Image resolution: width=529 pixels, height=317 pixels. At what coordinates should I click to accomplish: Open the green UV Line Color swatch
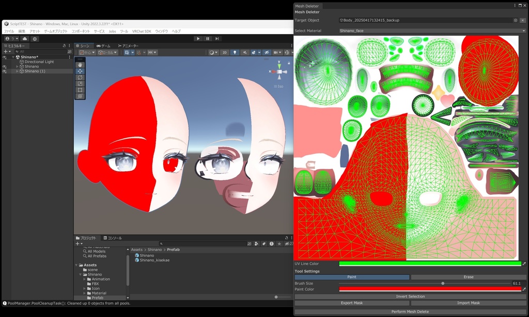pos(430,264)
